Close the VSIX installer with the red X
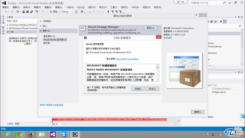Screen dimensions: 245x138 [x=159, y=37]
